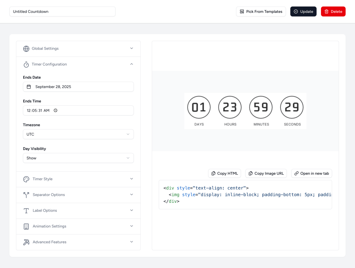Click the clock icon in Ends Time

(x=55, y=111)
